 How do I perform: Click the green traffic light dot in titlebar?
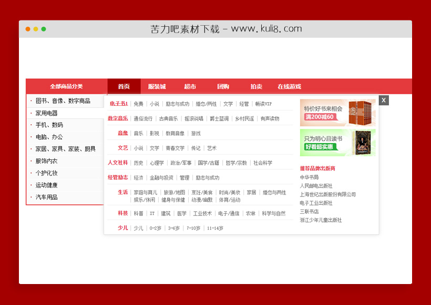pos(44,30)
